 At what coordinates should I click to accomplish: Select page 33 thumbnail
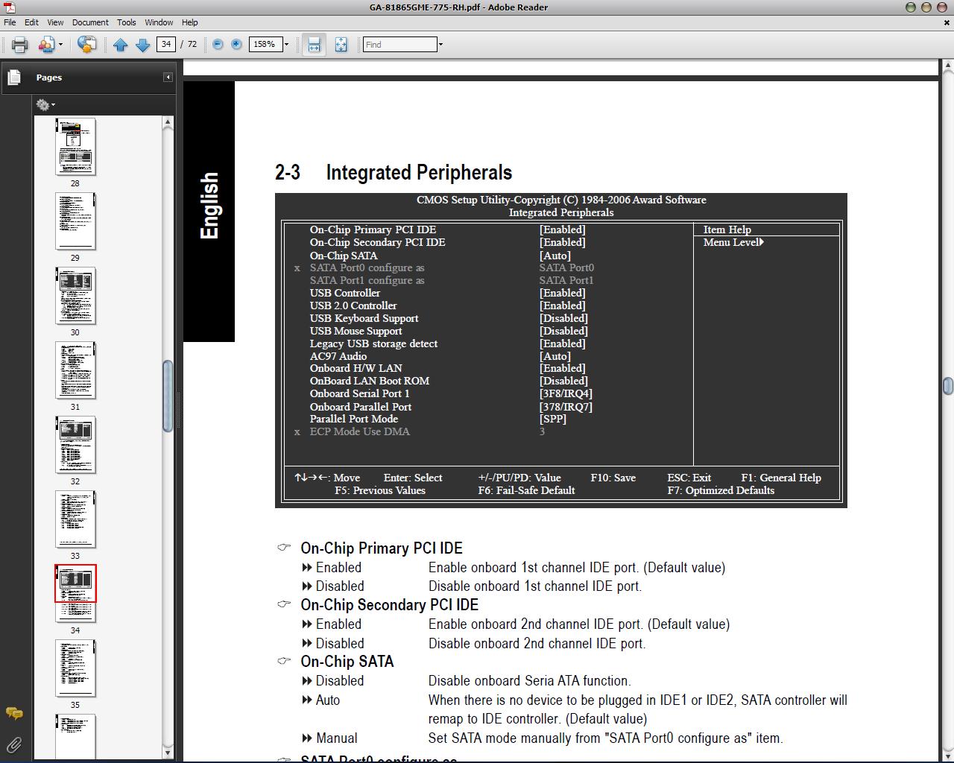pos(75,519)
